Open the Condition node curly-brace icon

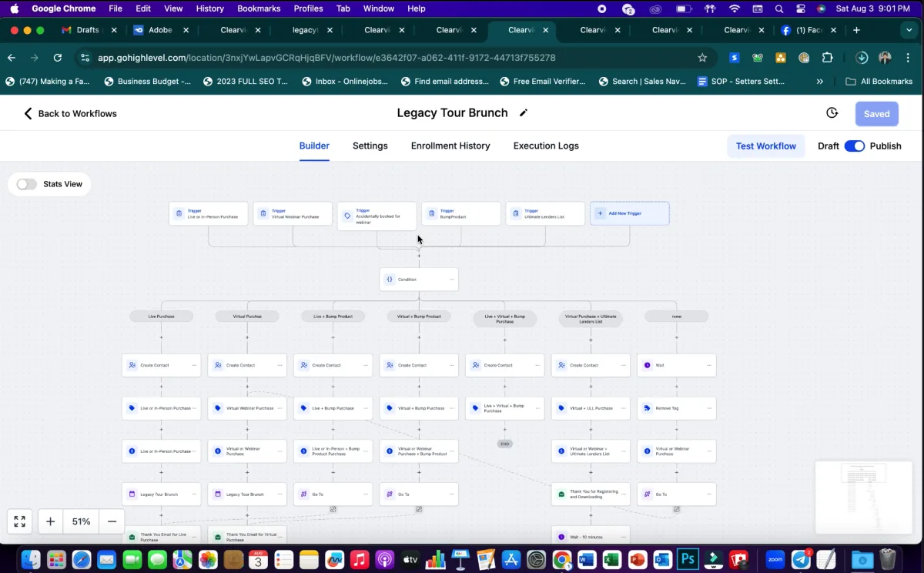pyautogui.click(x=390, y=280)
